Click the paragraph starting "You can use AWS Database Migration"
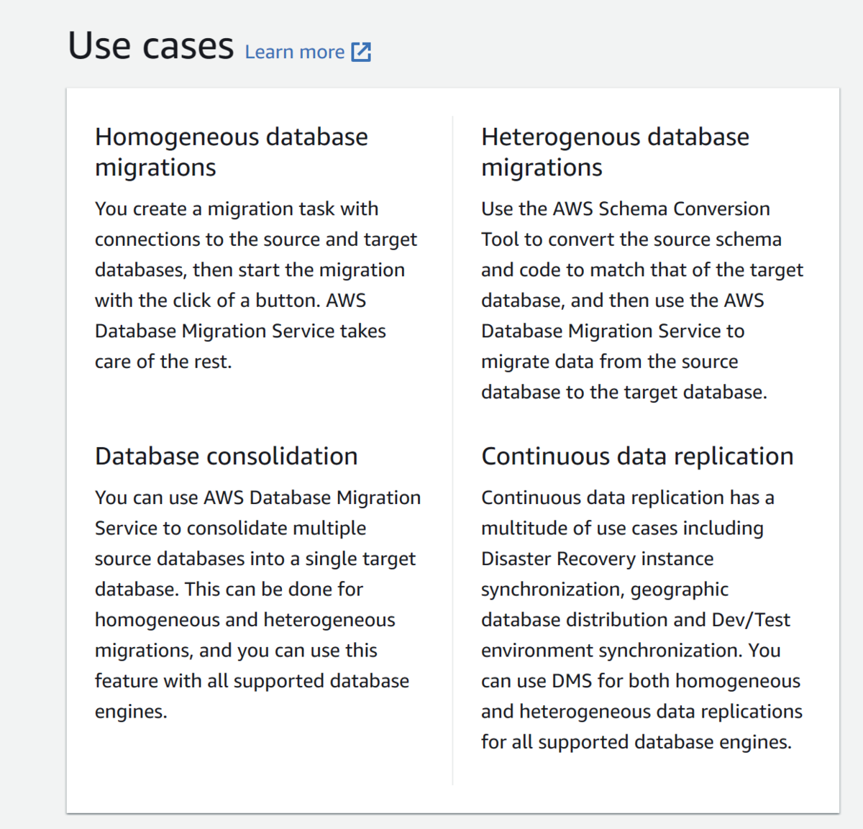 tap(257, 604)
